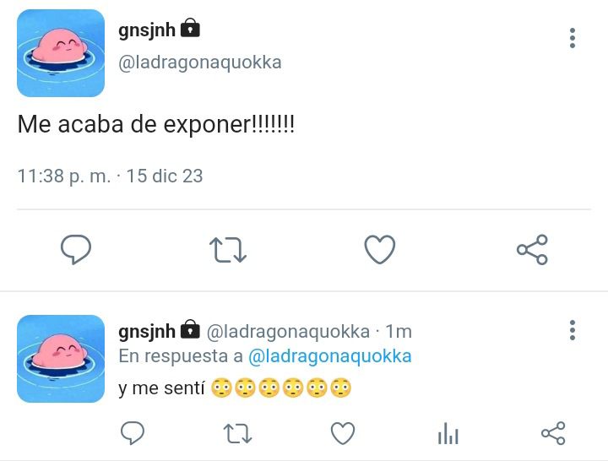Screen dimensions: 608x461
Task: Share the 'y me sentí' reply
Action: coord(553,433)
